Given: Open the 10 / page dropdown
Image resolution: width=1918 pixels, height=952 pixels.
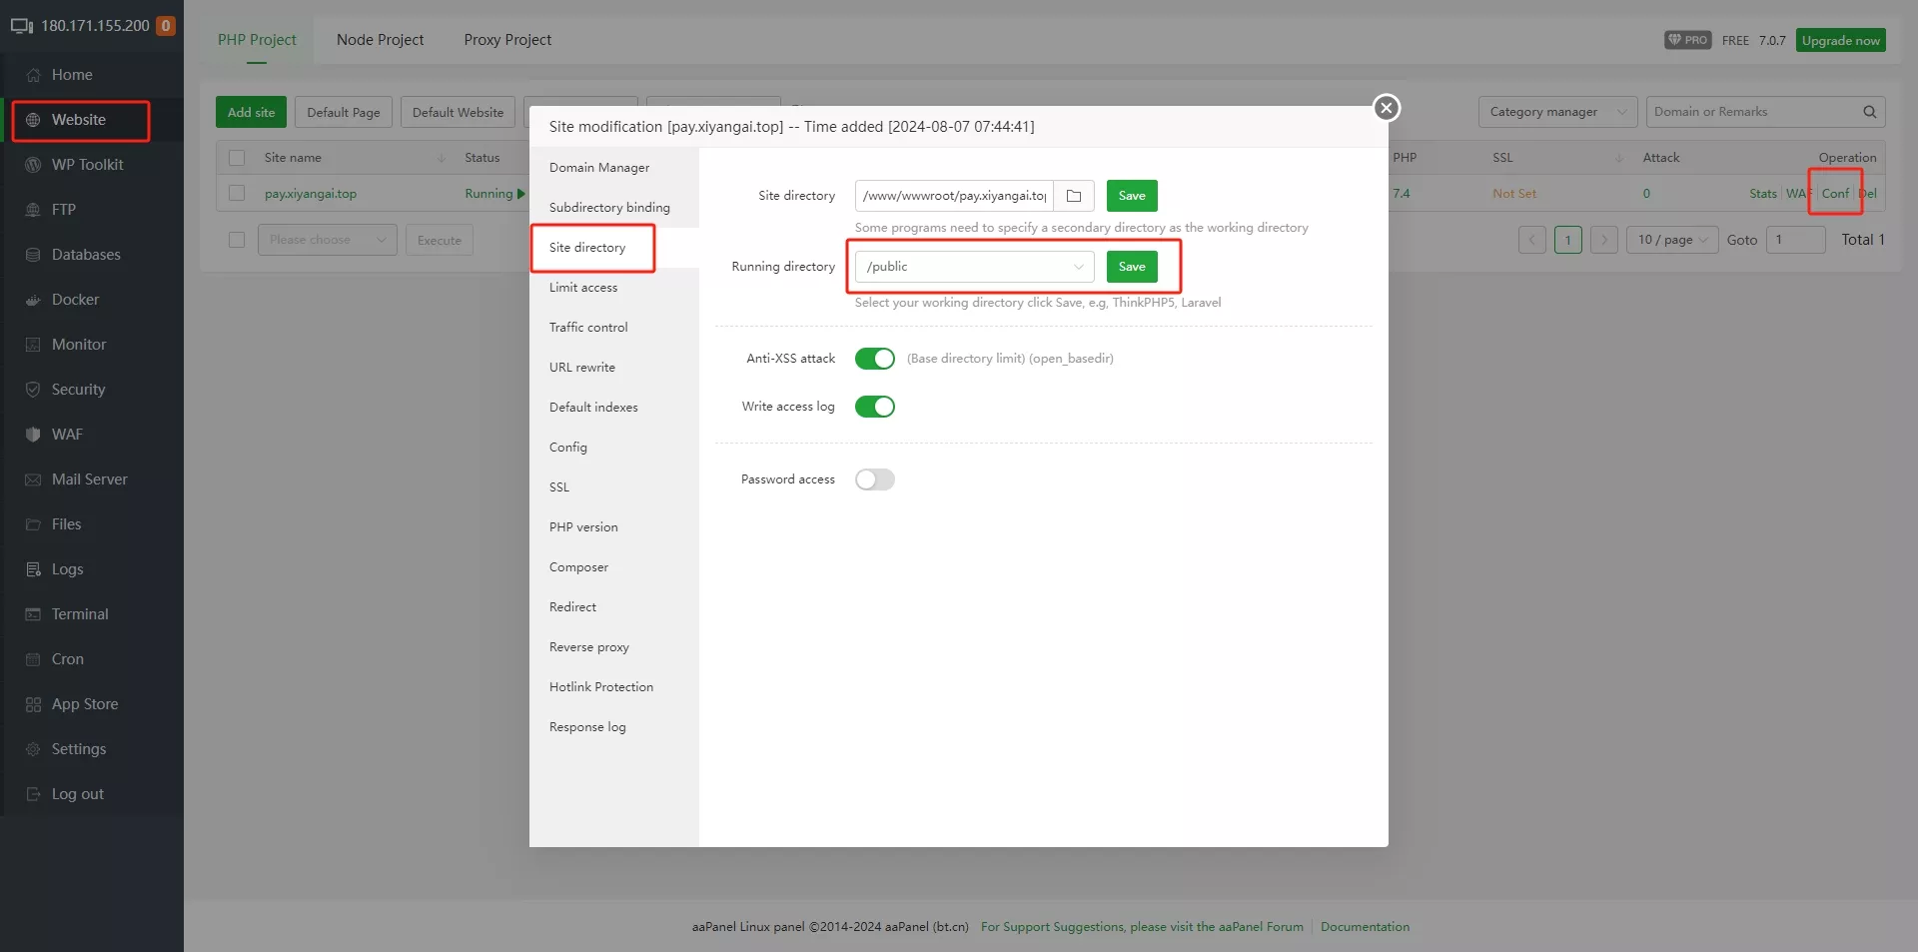Looking at the screenshot, I should (1673, 240).
